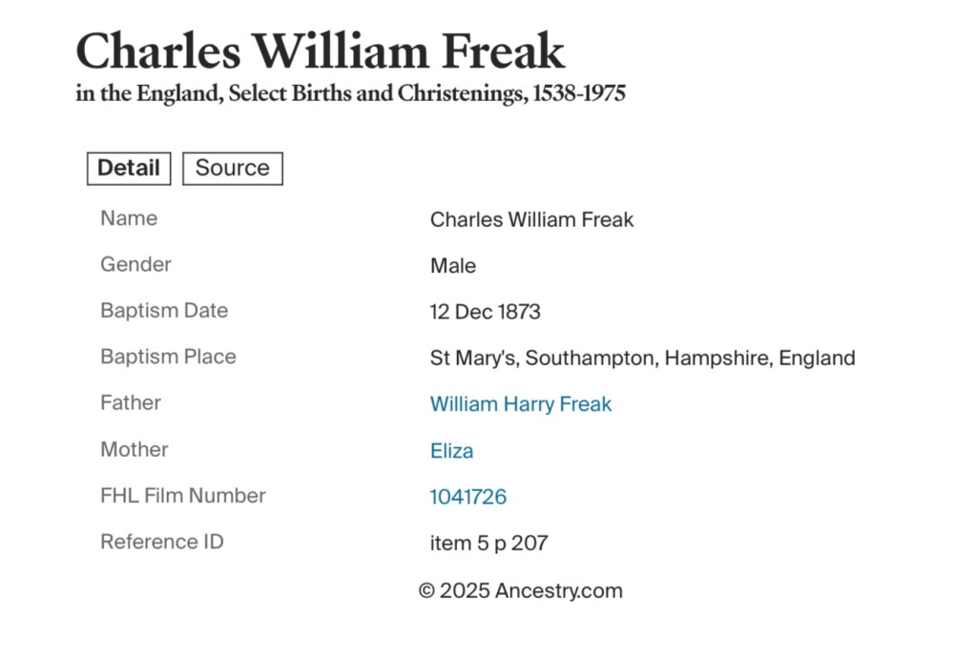Open father William Harry Freak's record link
977x658 pixels.
click(x=520, y=404)
